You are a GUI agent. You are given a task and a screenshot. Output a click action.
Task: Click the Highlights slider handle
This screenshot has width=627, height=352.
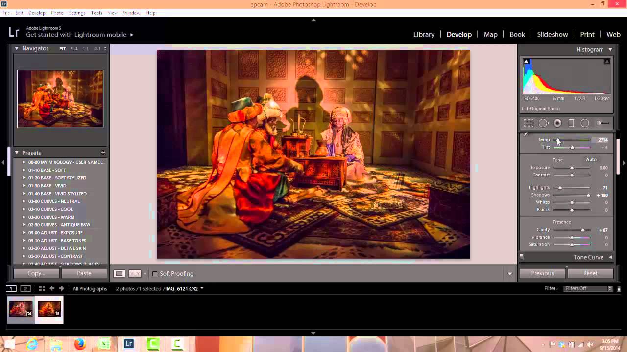point(560,188)
